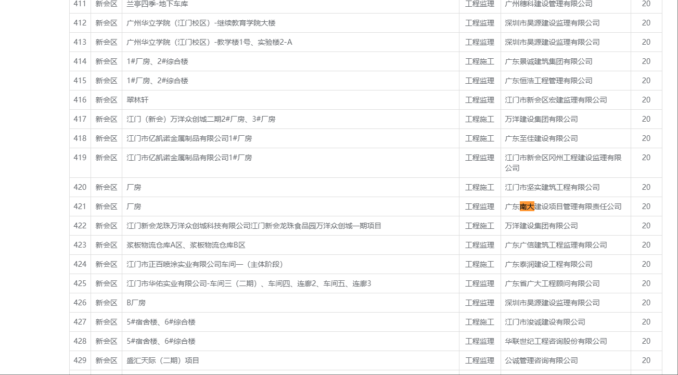Screen dimensions: 678x375
Task: Select project 盛汇天际（二期）项目
Action: pos(163,360)
